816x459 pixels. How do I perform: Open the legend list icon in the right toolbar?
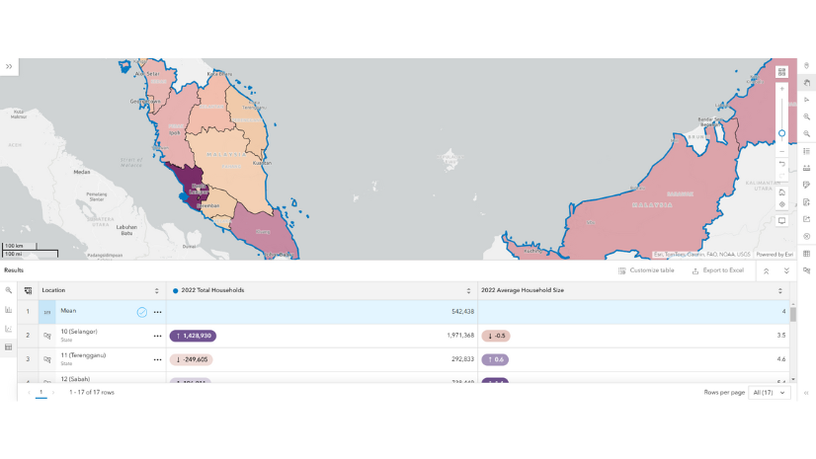pyautogui.click(x=807, y=151)
